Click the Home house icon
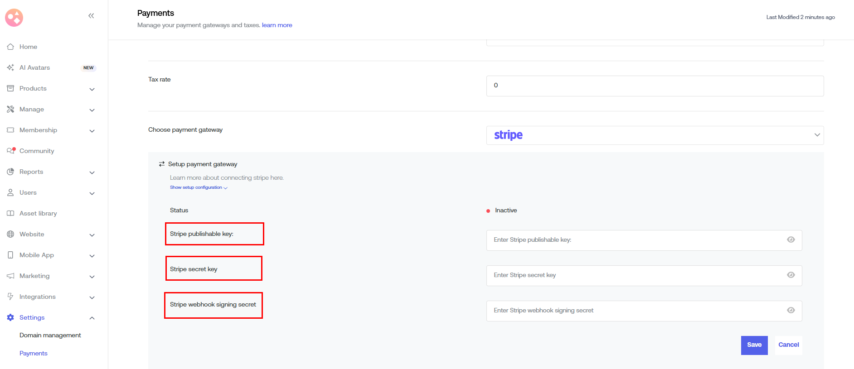The height and width of the screenshot is (369, 854). click(x=10, y=47)
